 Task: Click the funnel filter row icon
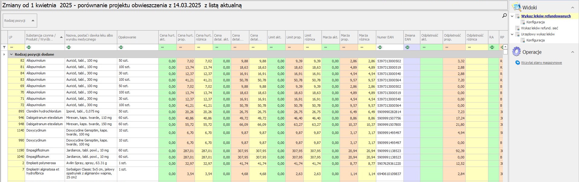click(x=4, y=47)
